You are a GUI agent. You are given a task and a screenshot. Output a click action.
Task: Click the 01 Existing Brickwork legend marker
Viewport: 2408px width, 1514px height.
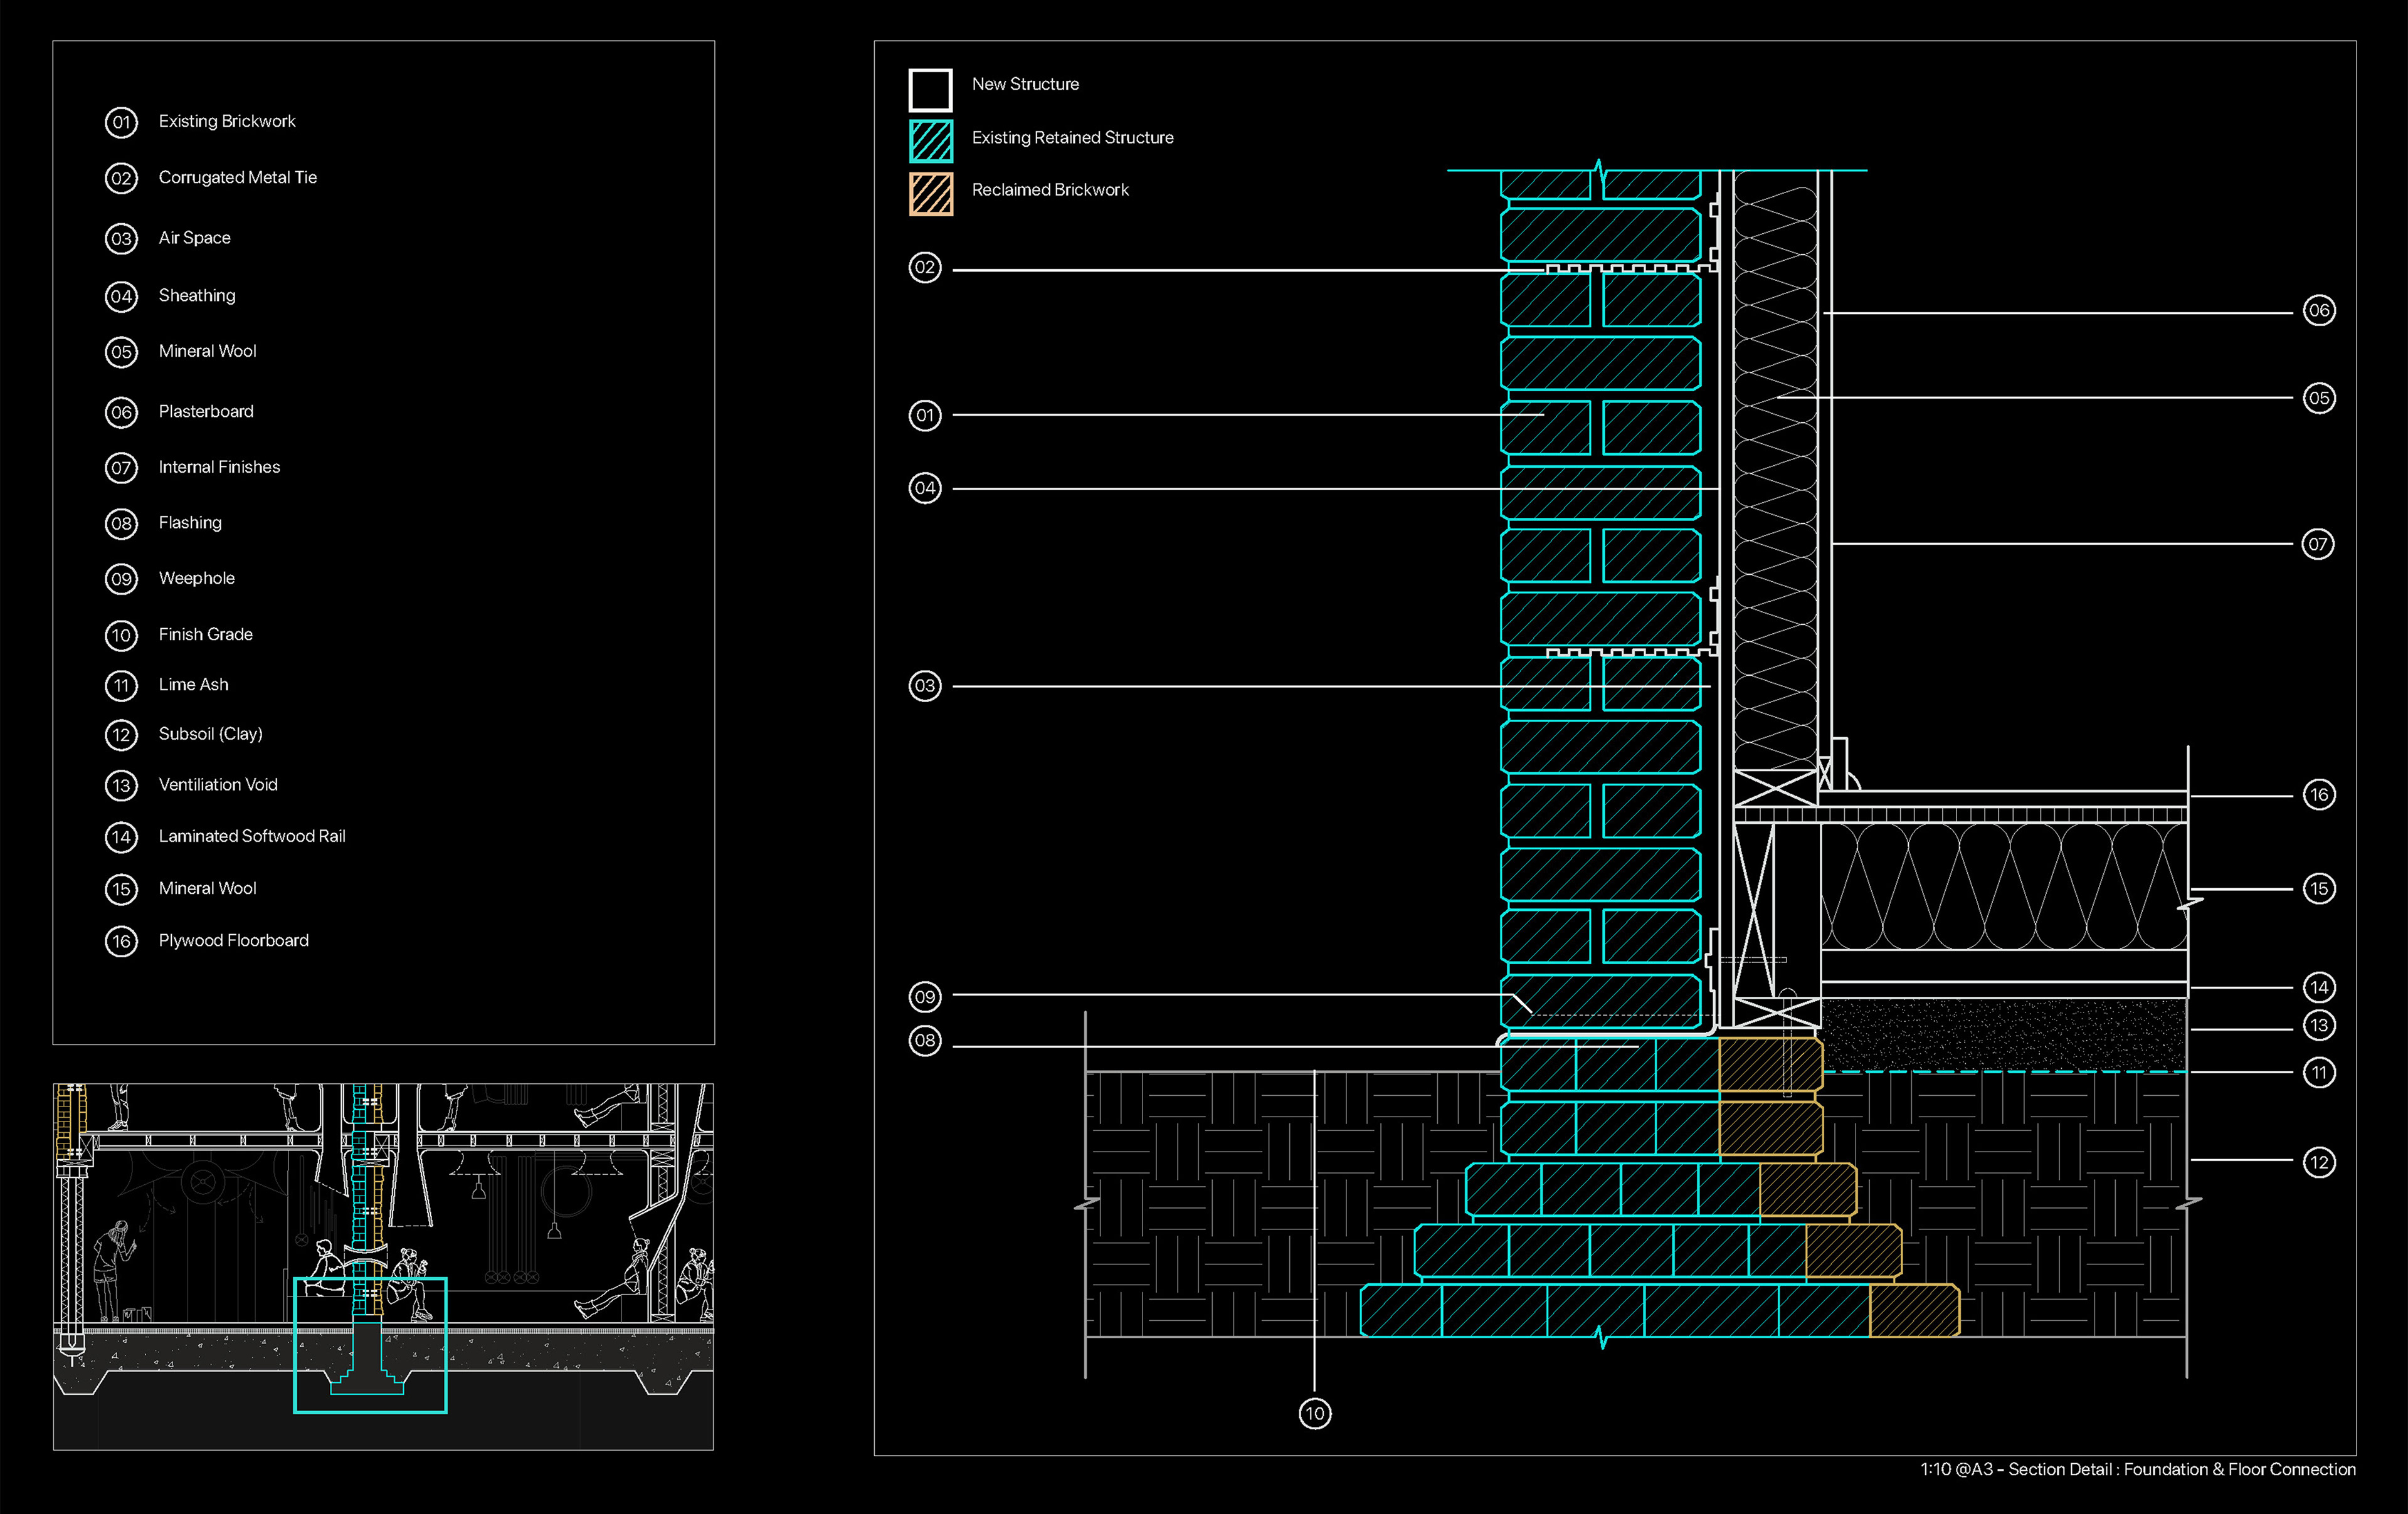pyautogui.click(x=121, y=122)
